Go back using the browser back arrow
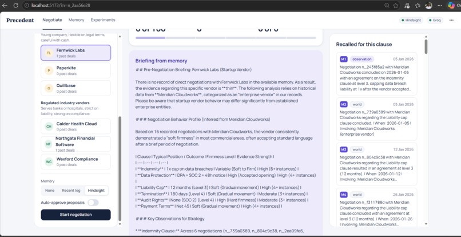Image resolution: width=461 pixels, height=237 pixels. (5, 6)
